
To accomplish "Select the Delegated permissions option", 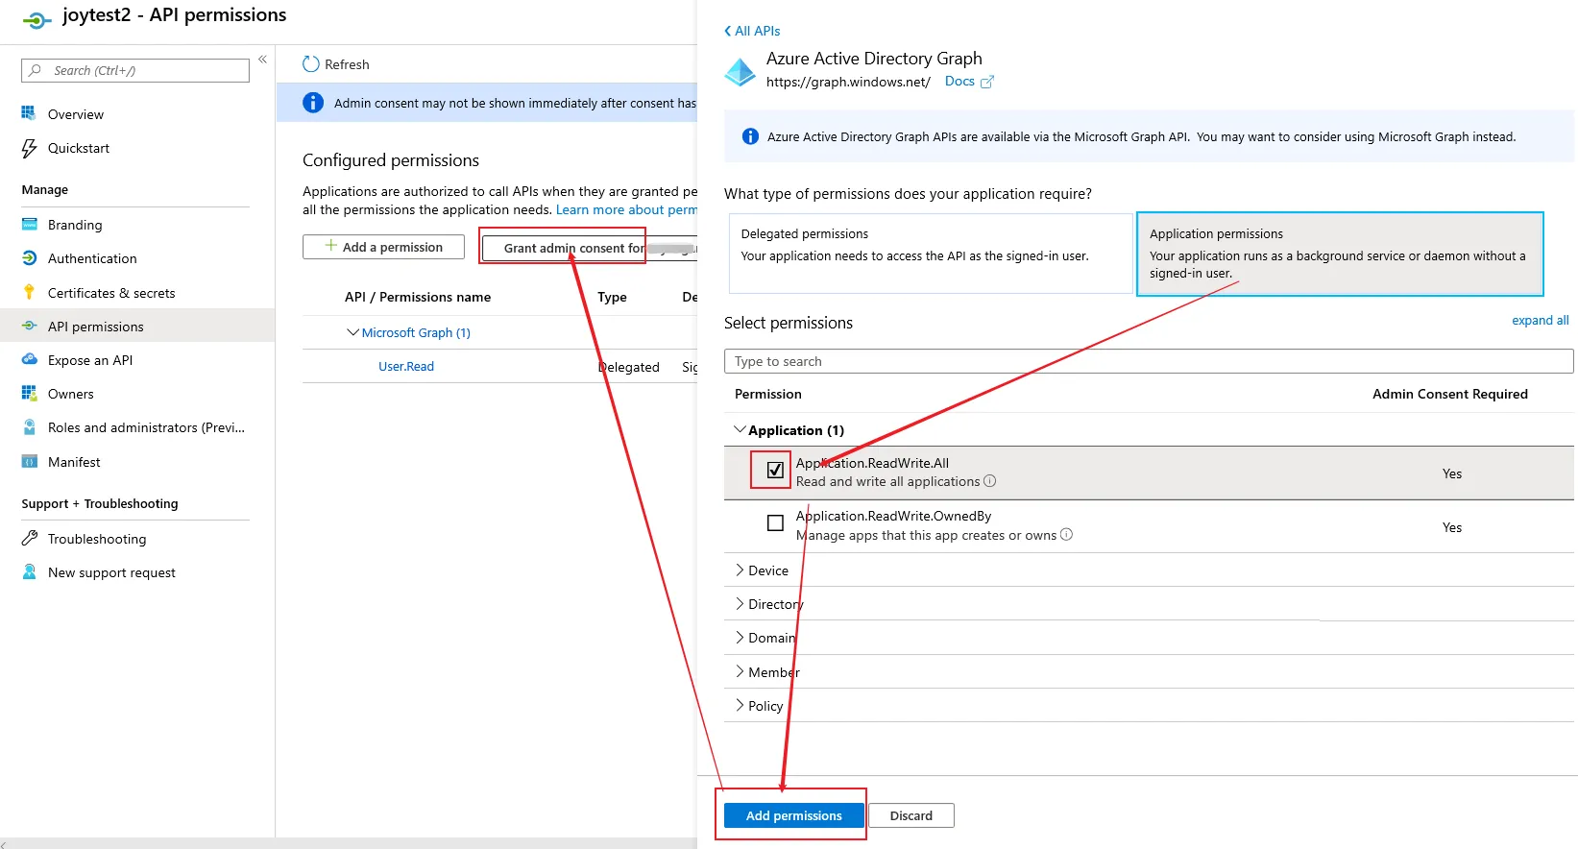I will pyautogui.click(x=931, y=254).
